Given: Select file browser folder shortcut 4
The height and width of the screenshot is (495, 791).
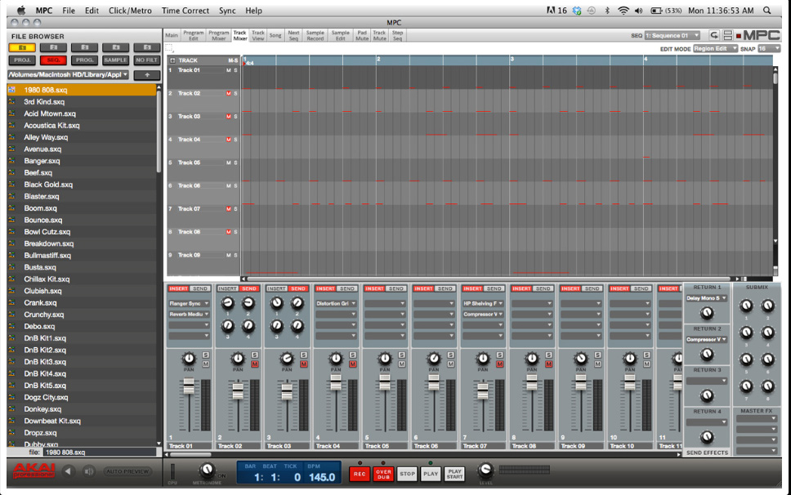Looking at the screenshot, I should [115, 47].
